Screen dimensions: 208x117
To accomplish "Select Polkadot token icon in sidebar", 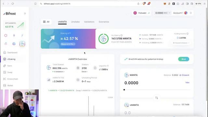I will [6, 35].
